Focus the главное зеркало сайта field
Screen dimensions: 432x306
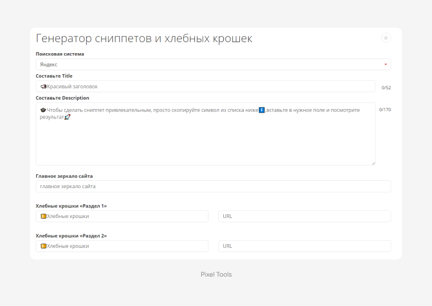[x=213, y=186]
